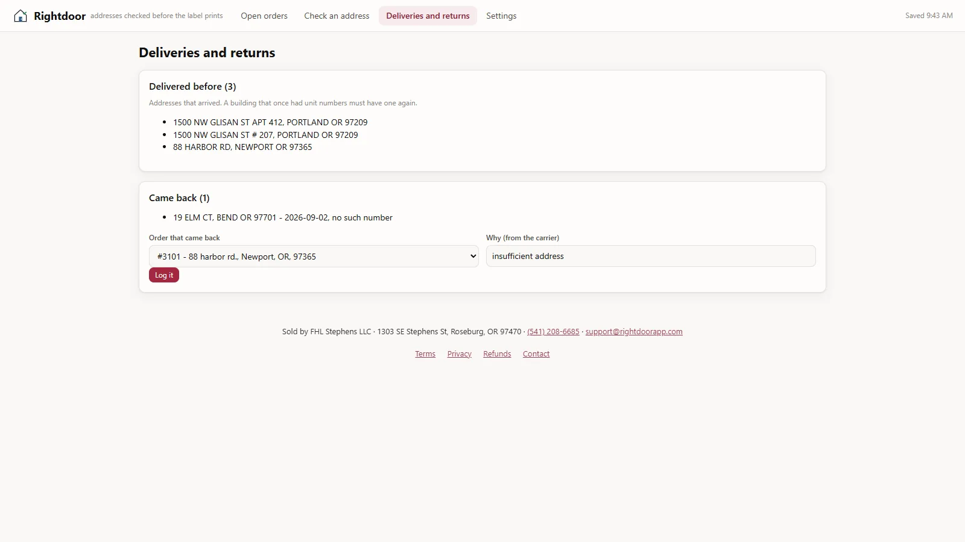Click the Log it button
965x542 pixels.
click(x=164, y=275)
